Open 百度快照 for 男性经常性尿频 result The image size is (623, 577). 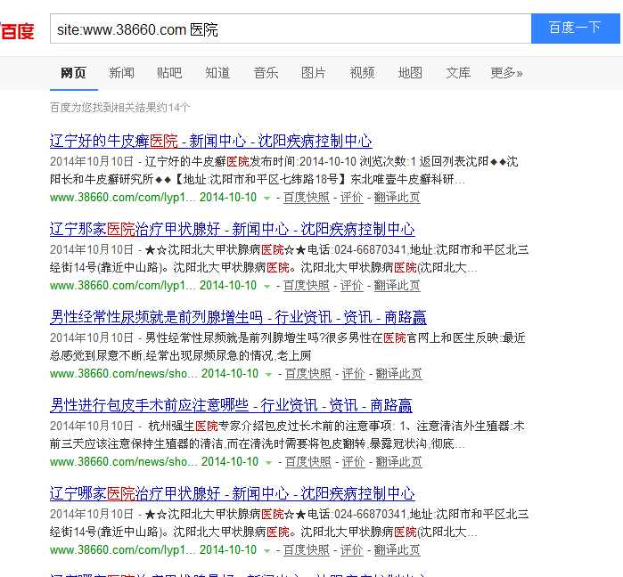coord(307,373)
